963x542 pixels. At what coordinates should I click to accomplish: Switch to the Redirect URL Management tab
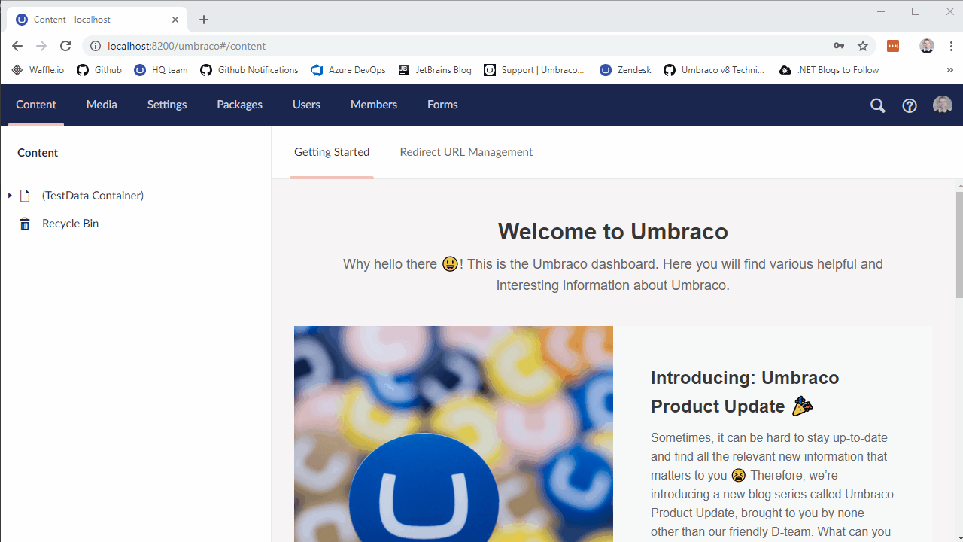466,151
